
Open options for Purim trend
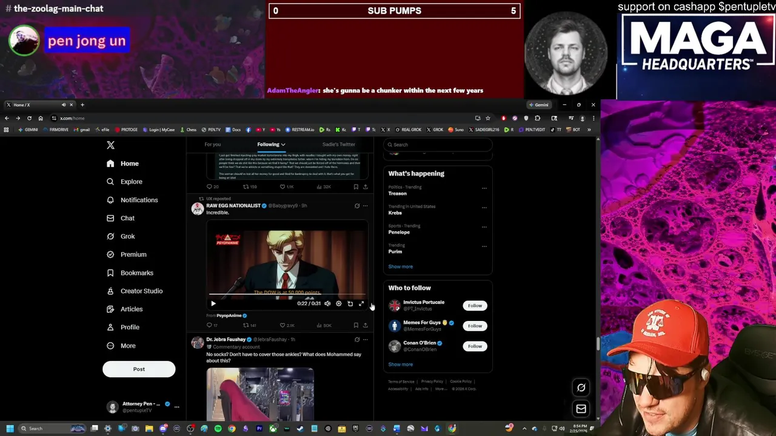click(x=484, y=246)
